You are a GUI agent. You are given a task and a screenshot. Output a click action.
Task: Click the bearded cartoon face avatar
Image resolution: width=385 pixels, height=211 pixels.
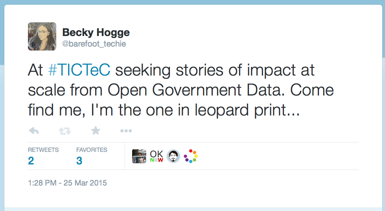pos(173,156)
